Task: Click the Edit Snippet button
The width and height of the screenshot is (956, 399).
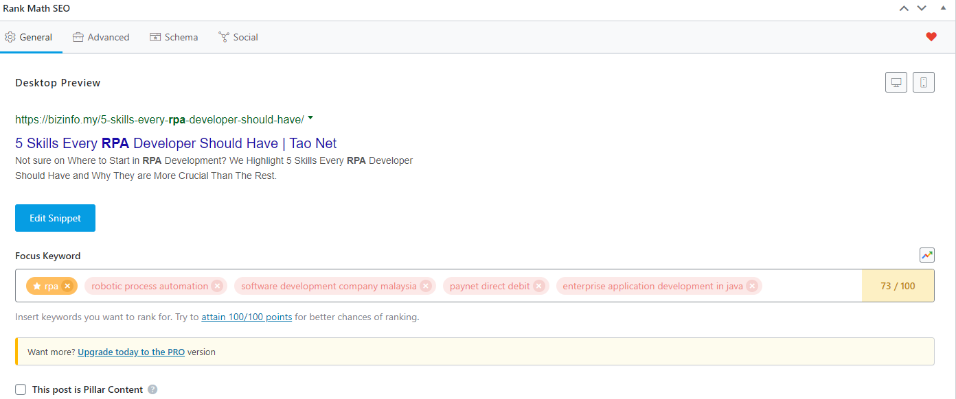Action: tap(55, 218)
